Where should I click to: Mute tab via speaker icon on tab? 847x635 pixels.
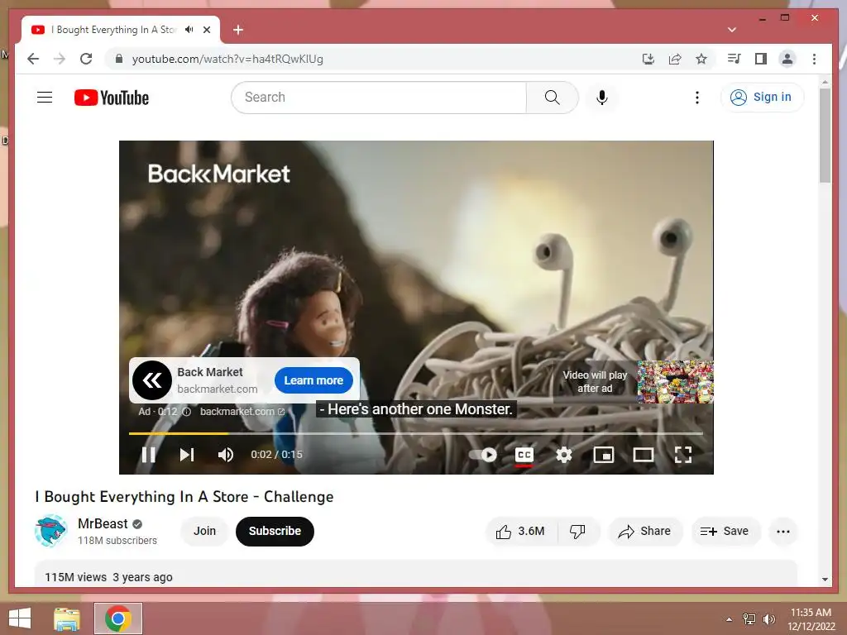click(x=189, y=30)
